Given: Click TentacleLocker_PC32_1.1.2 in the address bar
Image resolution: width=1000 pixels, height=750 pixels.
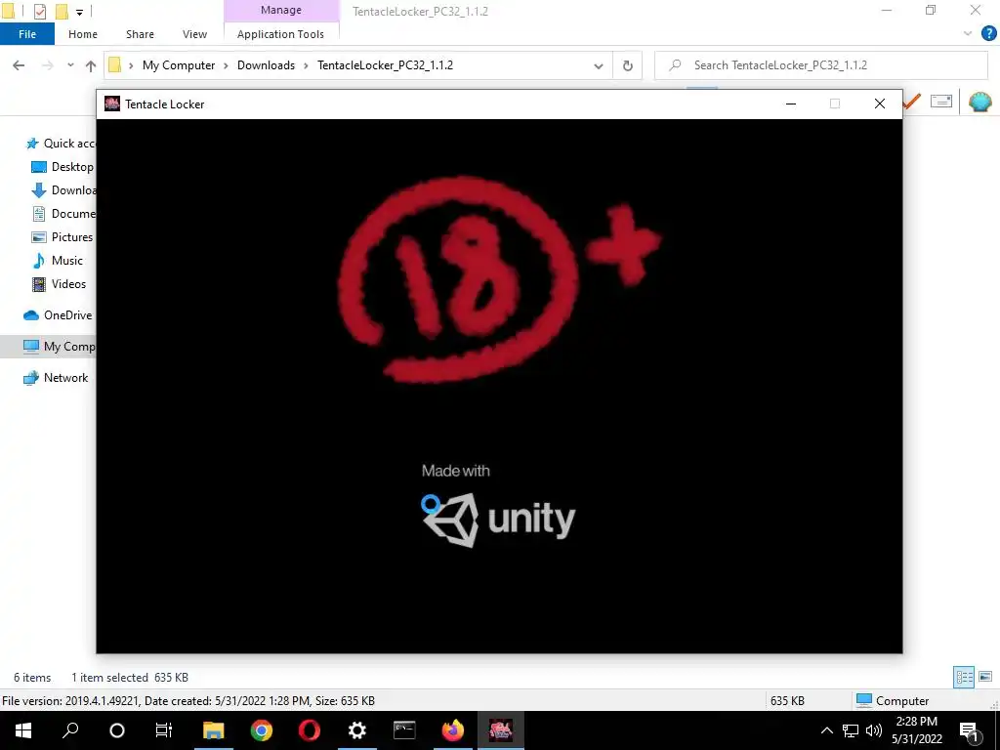Looking at the screenshot, I should [385, 65].
